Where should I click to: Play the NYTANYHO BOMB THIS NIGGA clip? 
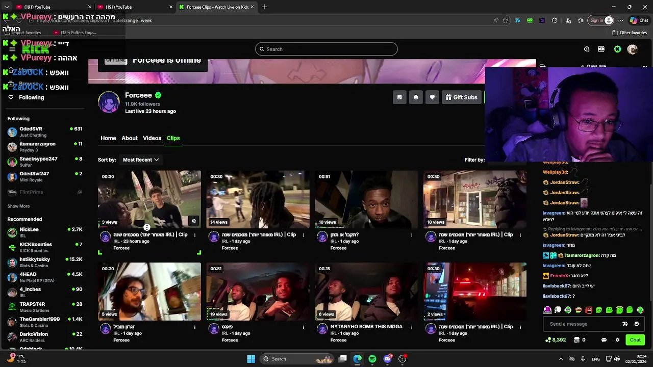366,292
